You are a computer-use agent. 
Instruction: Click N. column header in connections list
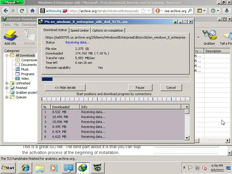coord(46,107)
